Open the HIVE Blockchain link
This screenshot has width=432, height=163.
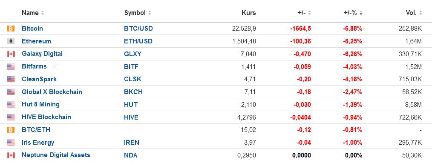pyautogui.click(x=46, y=117)
